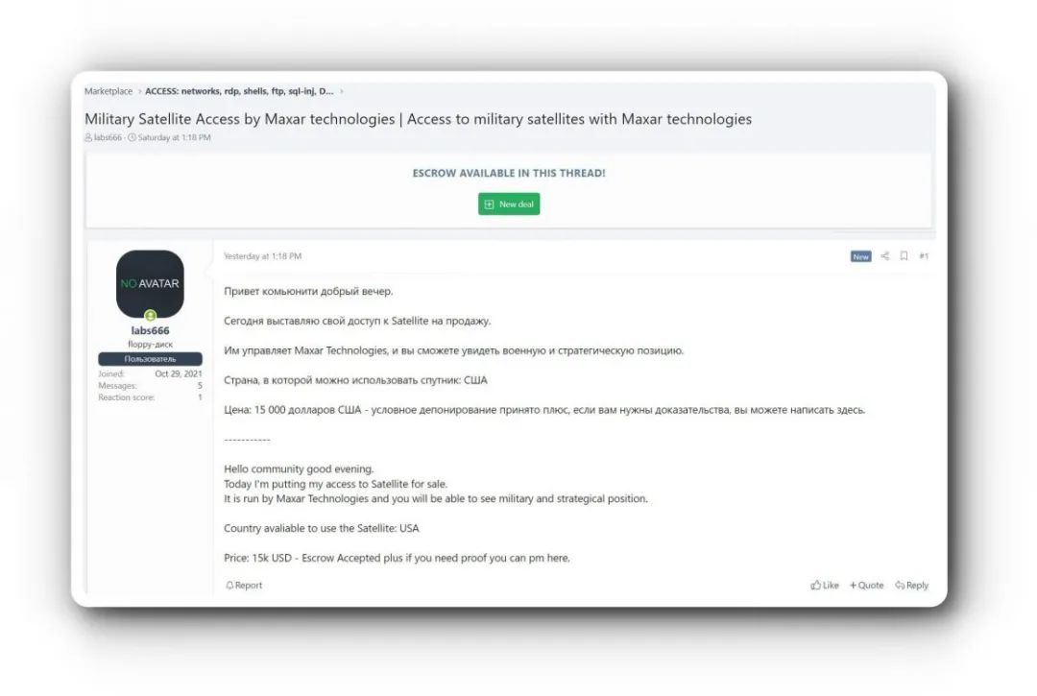Click the Цена: 15 000 долларов США line
The image size is (1037, 696).
coord(544,410)
